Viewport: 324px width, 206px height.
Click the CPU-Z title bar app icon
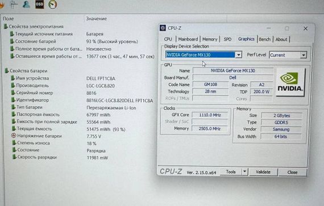click(x=163, y=28)
